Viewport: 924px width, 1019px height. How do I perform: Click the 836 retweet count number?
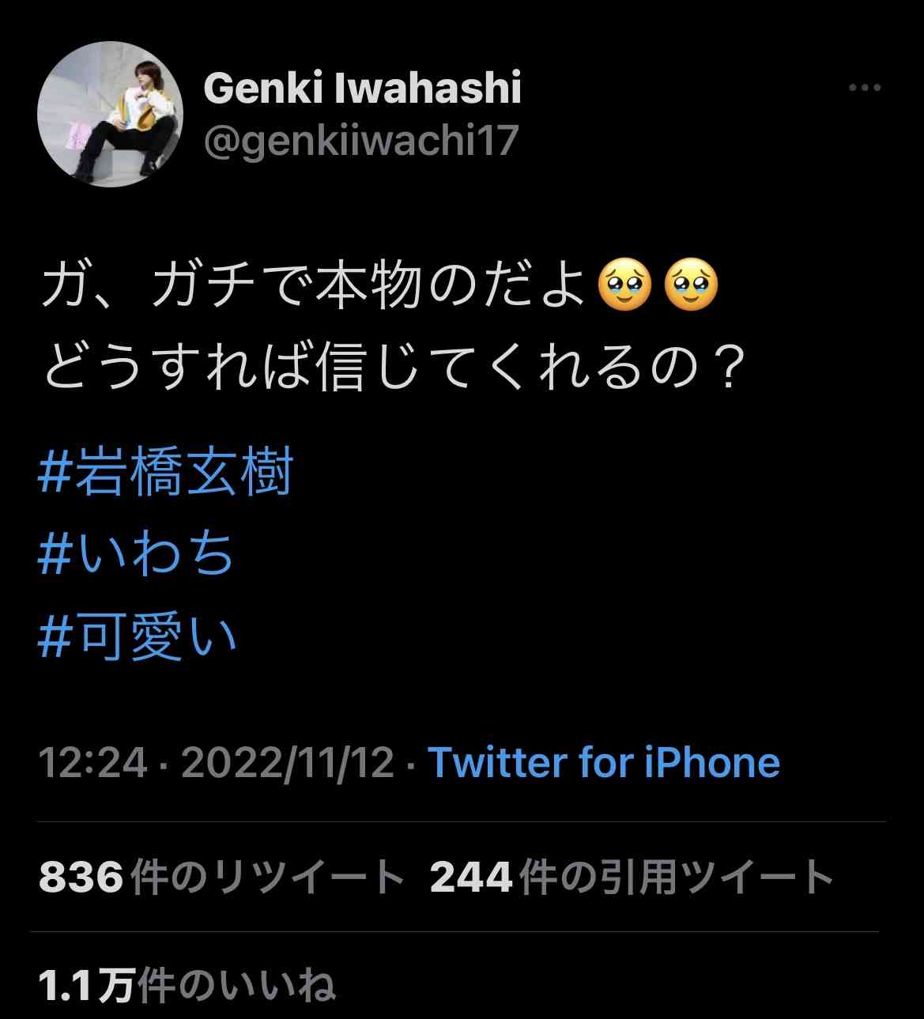coord(81,877)
